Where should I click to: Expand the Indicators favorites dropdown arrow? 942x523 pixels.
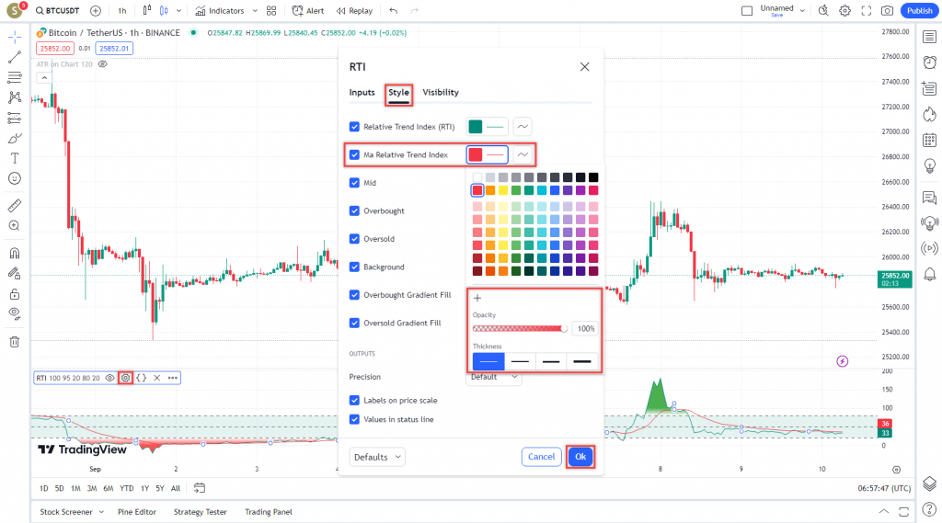(x=255, y=11)
